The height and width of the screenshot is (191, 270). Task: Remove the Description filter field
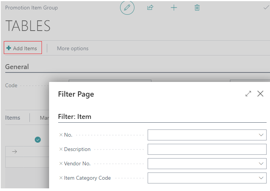[61, 149]
